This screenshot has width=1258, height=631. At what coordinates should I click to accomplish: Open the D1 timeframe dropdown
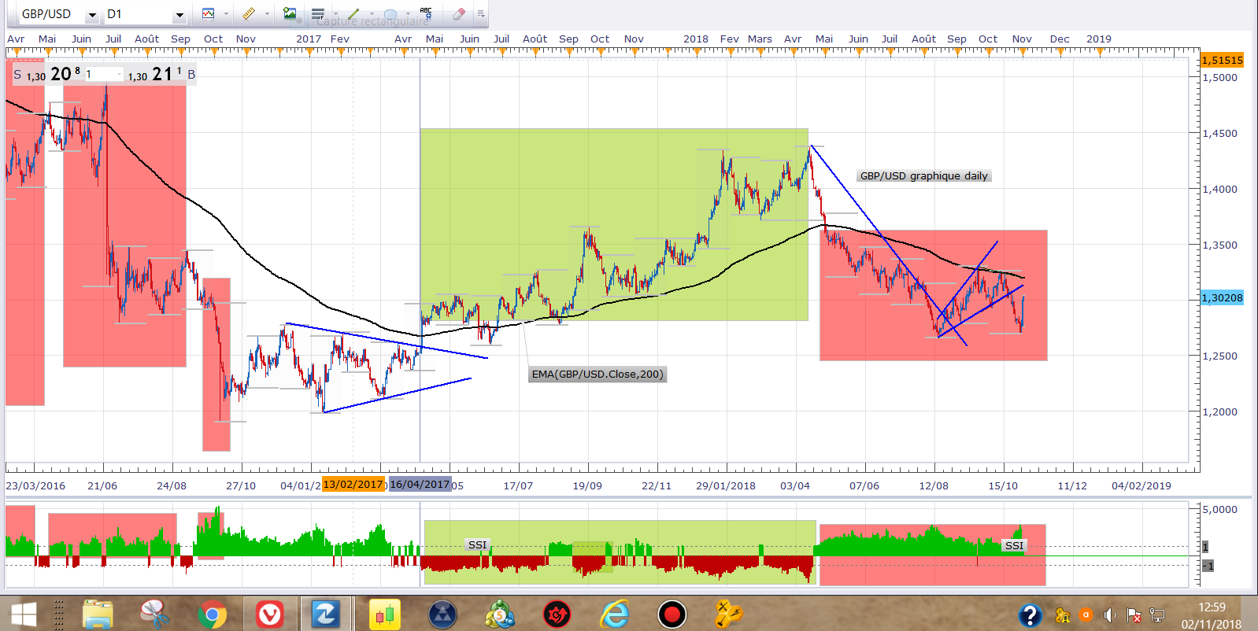(x=179, y=15)
